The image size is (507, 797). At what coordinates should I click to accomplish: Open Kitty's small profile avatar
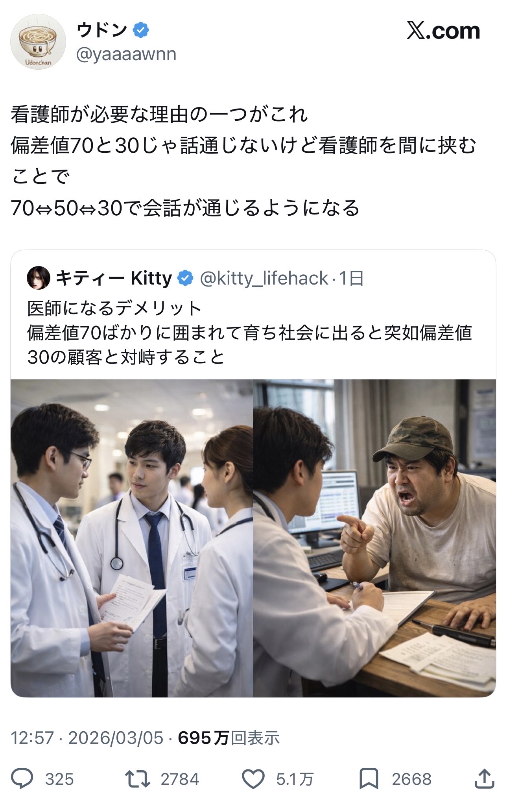[x=39, y=278]
